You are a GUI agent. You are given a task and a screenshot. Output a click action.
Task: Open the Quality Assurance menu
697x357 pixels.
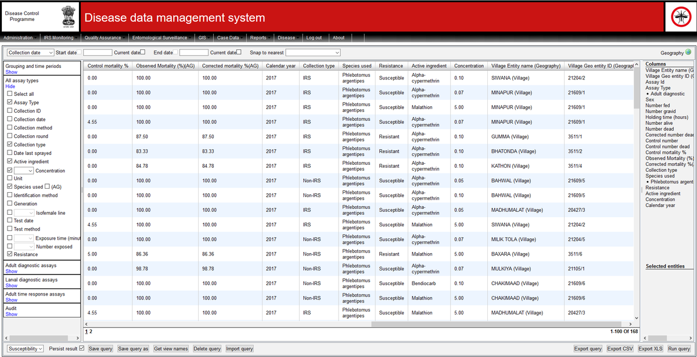tap(105, 38)
